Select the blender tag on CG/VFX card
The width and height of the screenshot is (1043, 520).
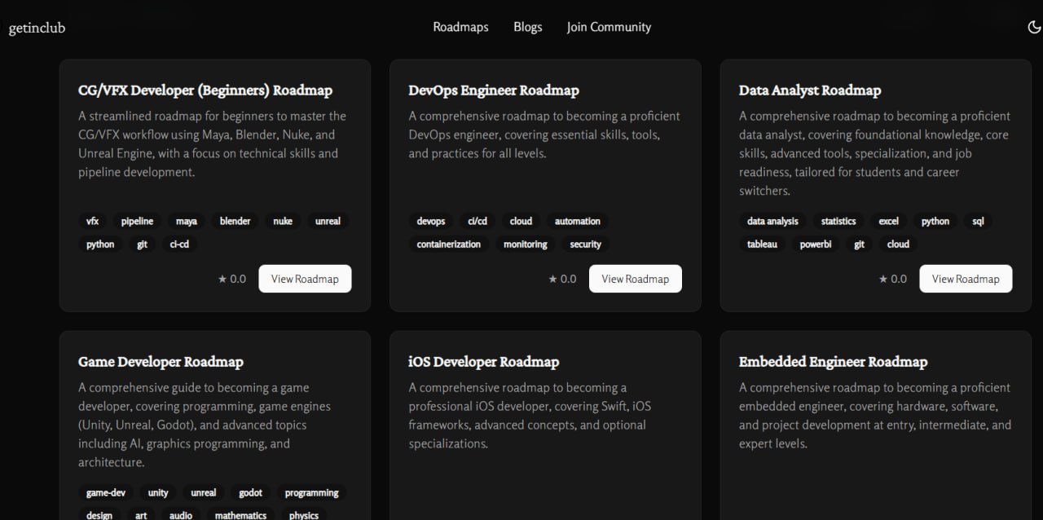coord(235,221)
